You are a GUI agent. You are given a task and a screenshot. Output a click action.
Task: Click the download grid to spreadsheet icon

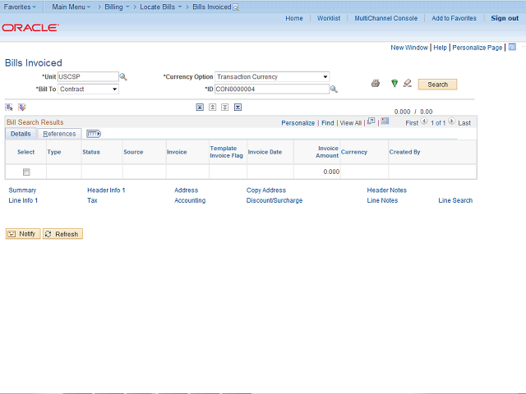pyautogui.click(x=385, y=122)
